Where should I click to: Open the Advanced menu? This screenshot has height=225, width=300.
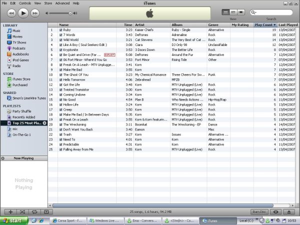(x=62, y=3)
